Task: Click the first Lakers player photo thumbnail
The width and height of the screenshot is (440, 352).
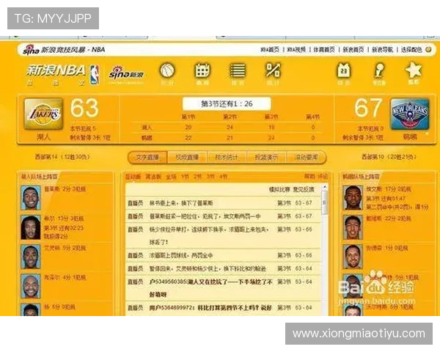Action: 31,197
